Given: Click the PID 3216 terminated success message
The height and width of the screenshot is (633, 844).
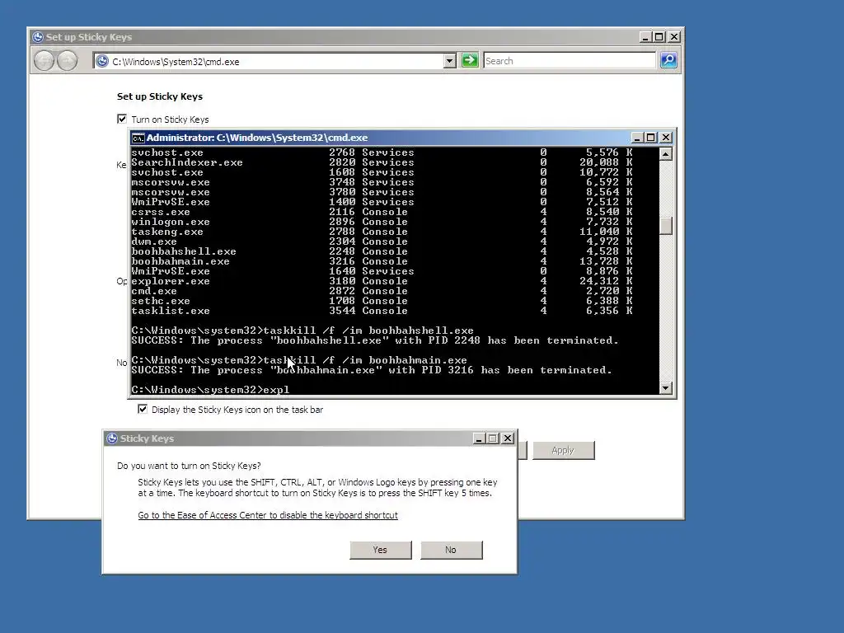Looking at the screenshot, I should [x=372, y=370].
